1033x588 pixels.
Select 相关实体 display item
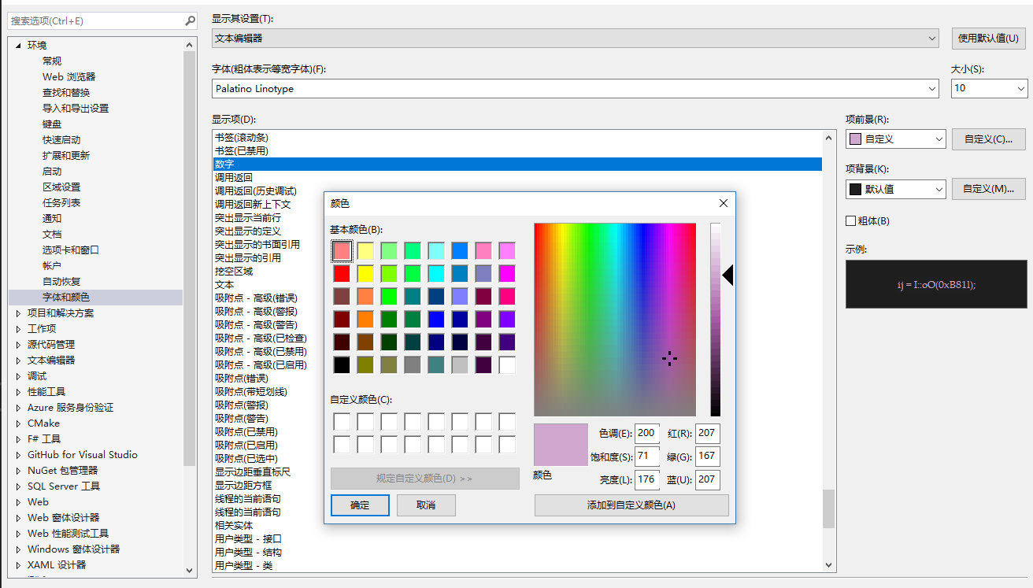(234, 525)
